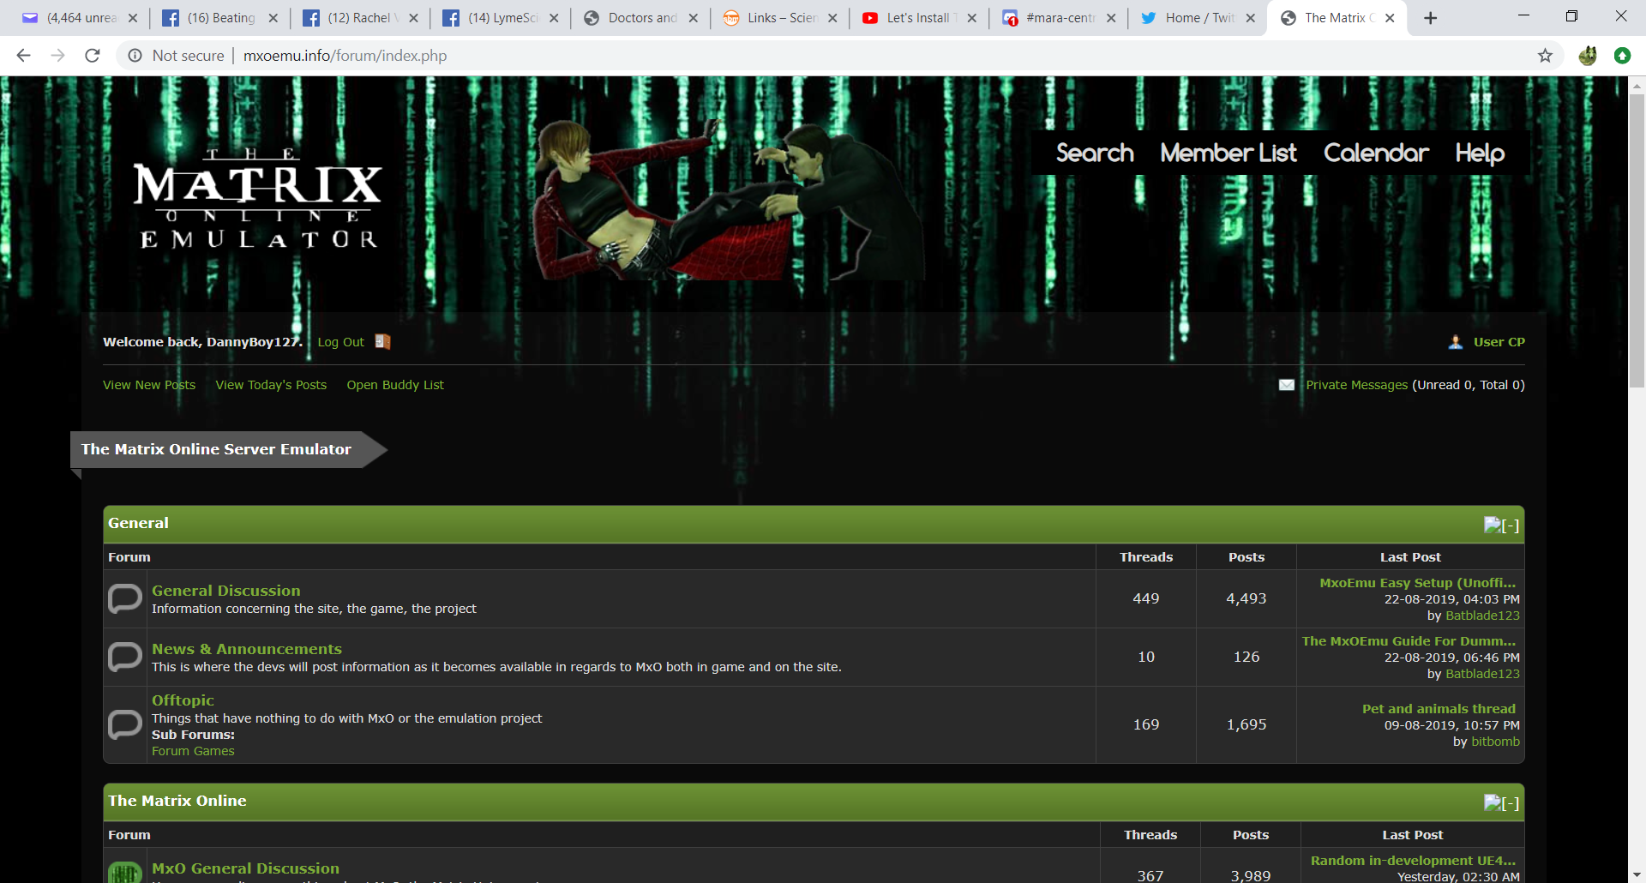
Task: Open View Today's Posts link
Action: click(271, 385)
